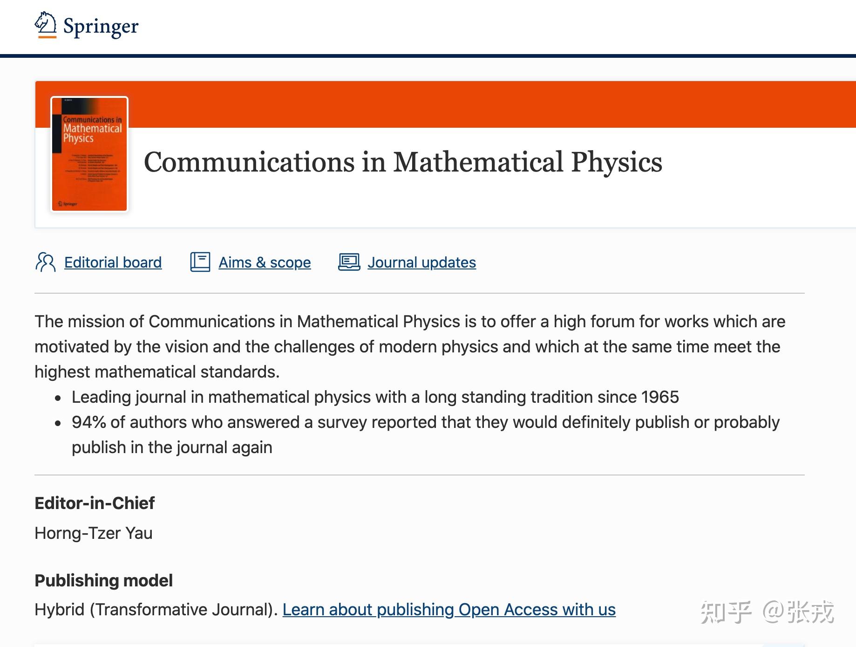Click the Journal updates laptop icon
Screen dimensions: 856x647
[x=349, y=262]
